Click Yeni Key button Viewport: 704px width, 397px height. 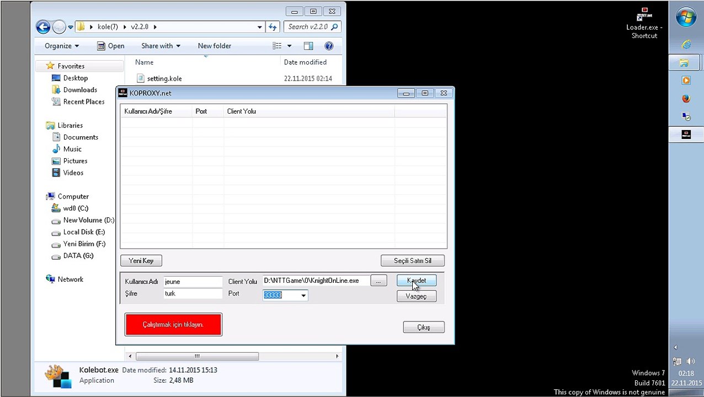click(141, 260)
